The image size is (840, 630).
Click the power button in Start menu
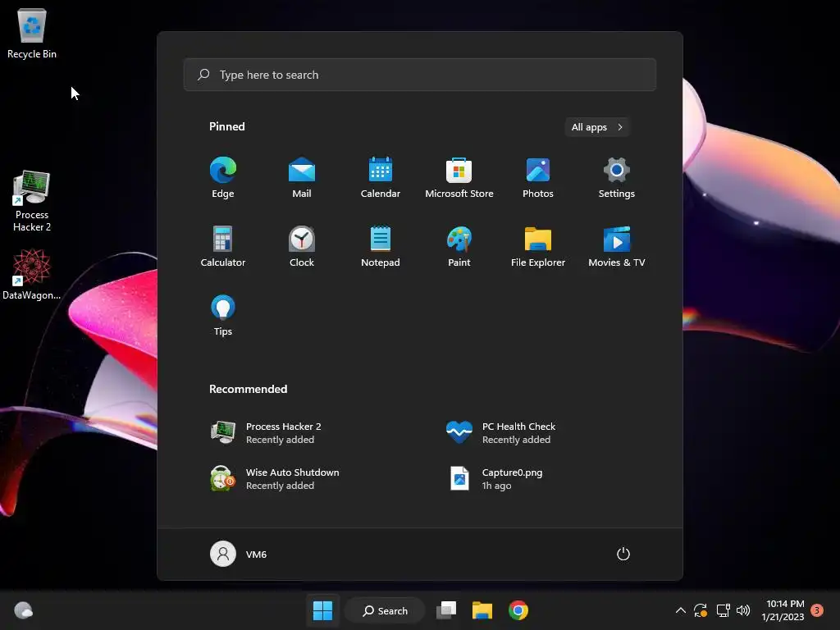point(623,554)
